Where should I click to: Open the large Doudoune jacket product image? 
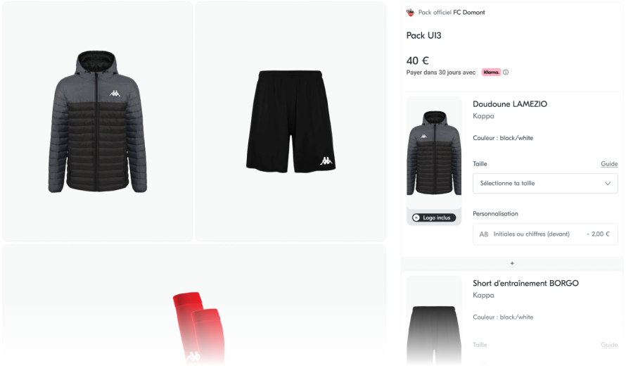[97, 122]
